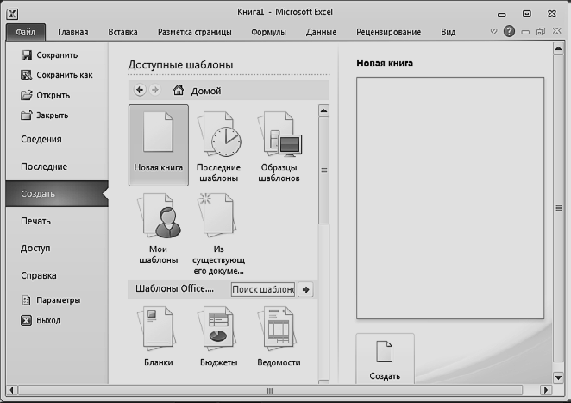This screenshot has height=403, width=571.
Task: Open the Данные tab
Action: pyautogui.click(x=321, y=32)
